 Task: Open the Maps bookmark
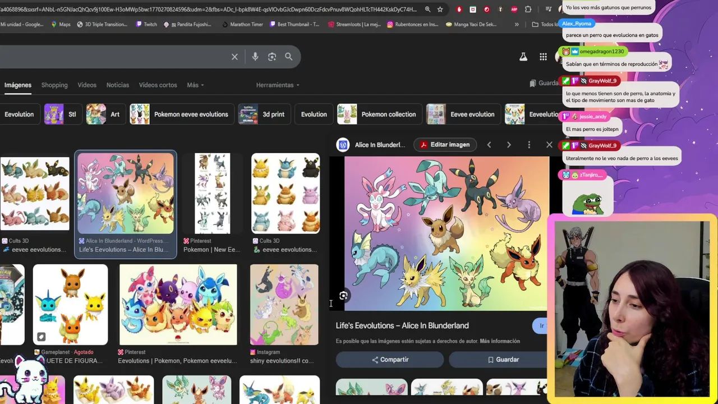click(61, 25)
